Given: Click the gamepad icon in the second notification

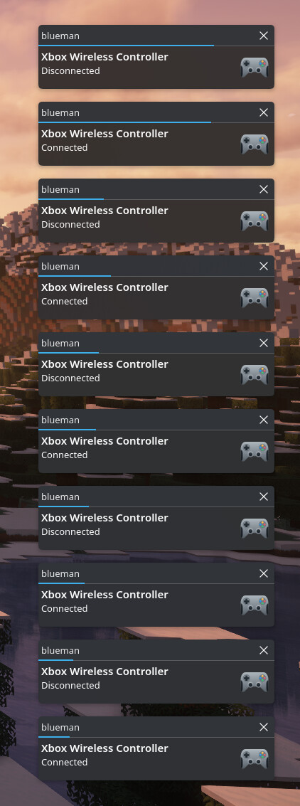Looking at the screenshot, I should tap(255, 144).
